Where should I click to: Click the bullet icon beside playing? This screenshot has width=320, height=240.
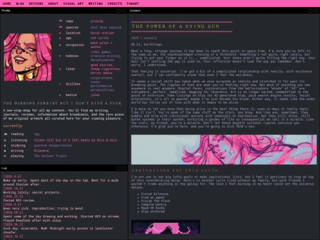point(5,156)
